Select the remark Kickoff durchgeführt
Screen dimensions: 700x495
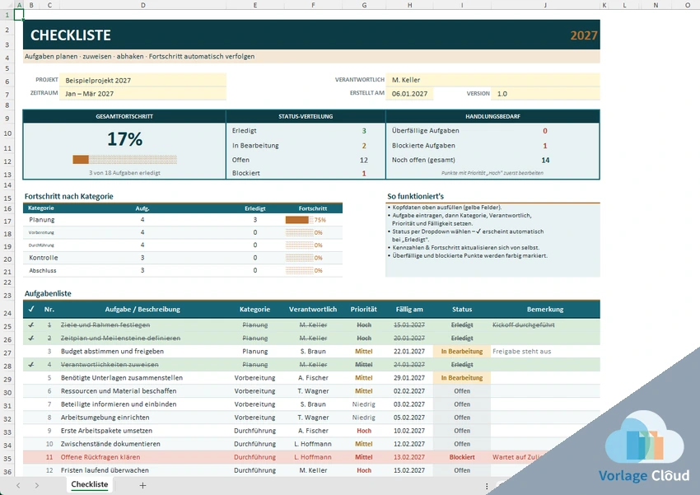524,325
